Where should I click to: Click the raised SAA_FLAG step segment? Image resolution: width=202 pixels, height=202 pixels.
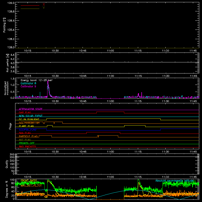point(103,132)
